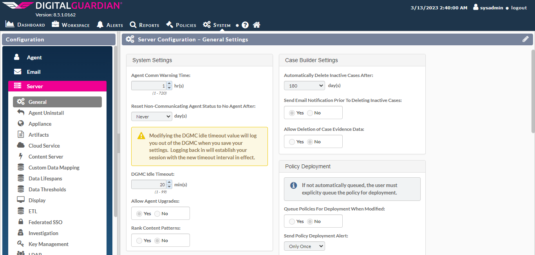Open the Send Policy Deployment Alert dropdown
Screen dimensions: 535x255
click(304, 246)
